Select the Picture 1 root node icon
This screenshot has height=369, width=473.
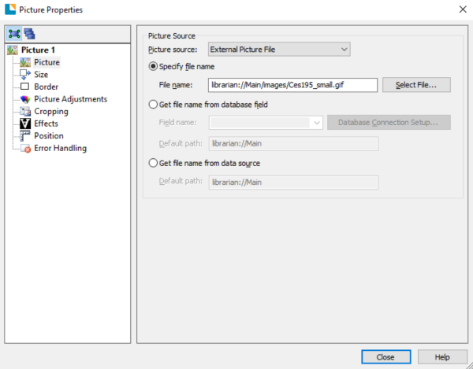(13, 50)
